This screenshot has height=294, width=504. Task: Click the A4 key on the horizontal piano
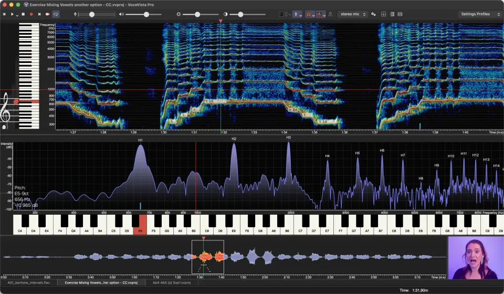click(87, 230)
